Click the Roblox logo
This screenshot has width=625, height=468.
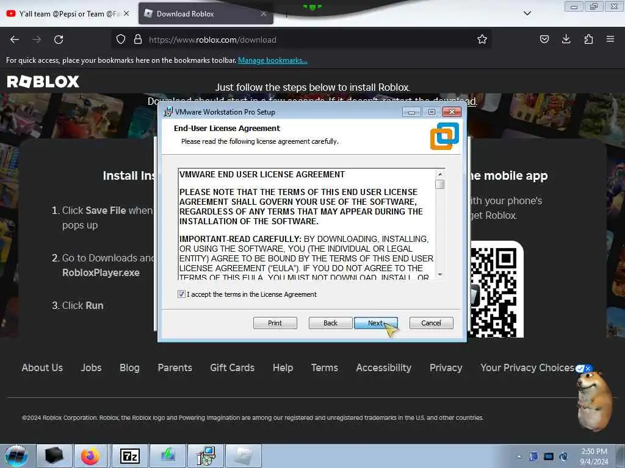43,82
